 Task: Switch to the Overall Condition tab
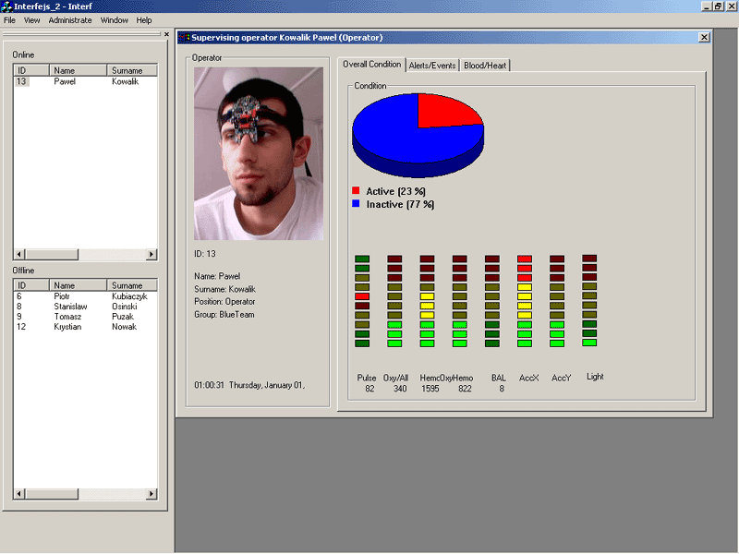coord(372,64)
